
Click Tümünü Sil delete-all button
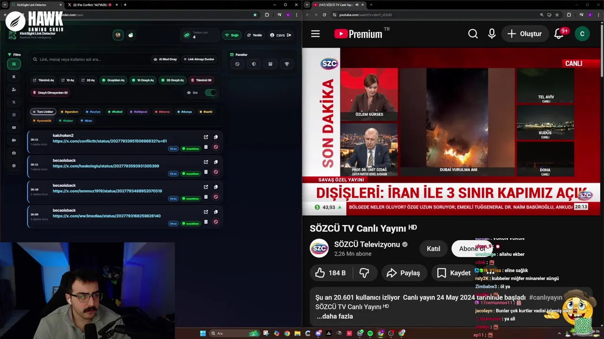coord(201,80)
